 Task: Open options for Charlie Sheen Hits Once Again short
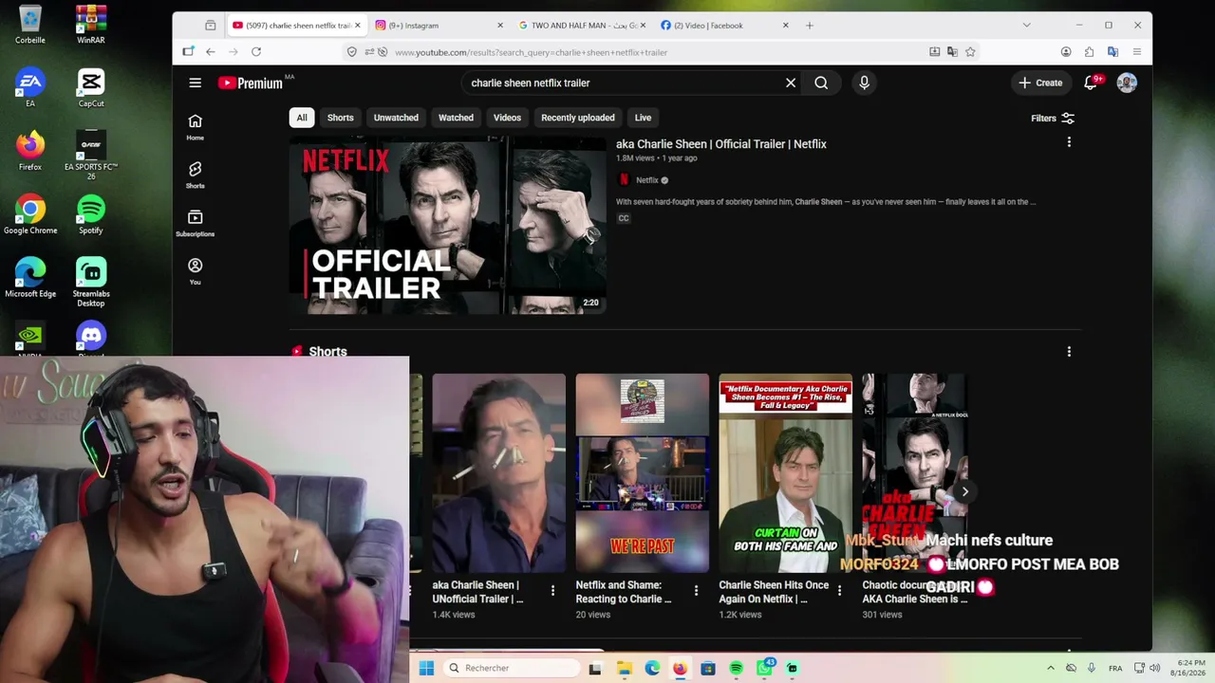(839, 591)
